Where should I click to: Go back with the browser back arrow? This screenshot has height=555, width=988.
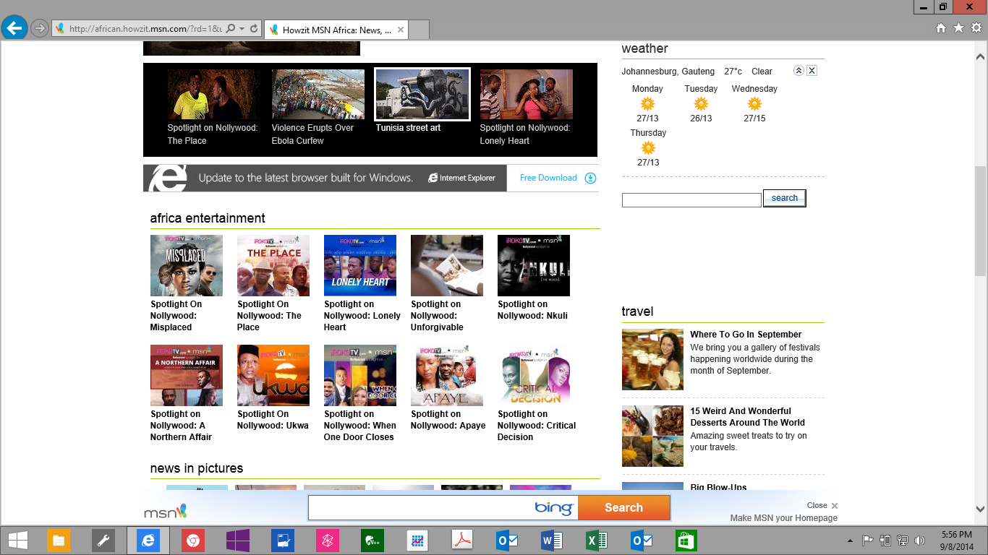coord(14,28)
